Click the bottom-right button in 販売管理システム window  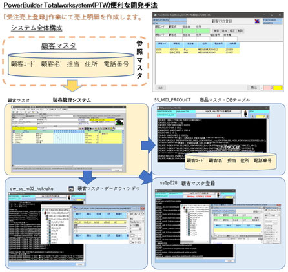coord(117,170)
